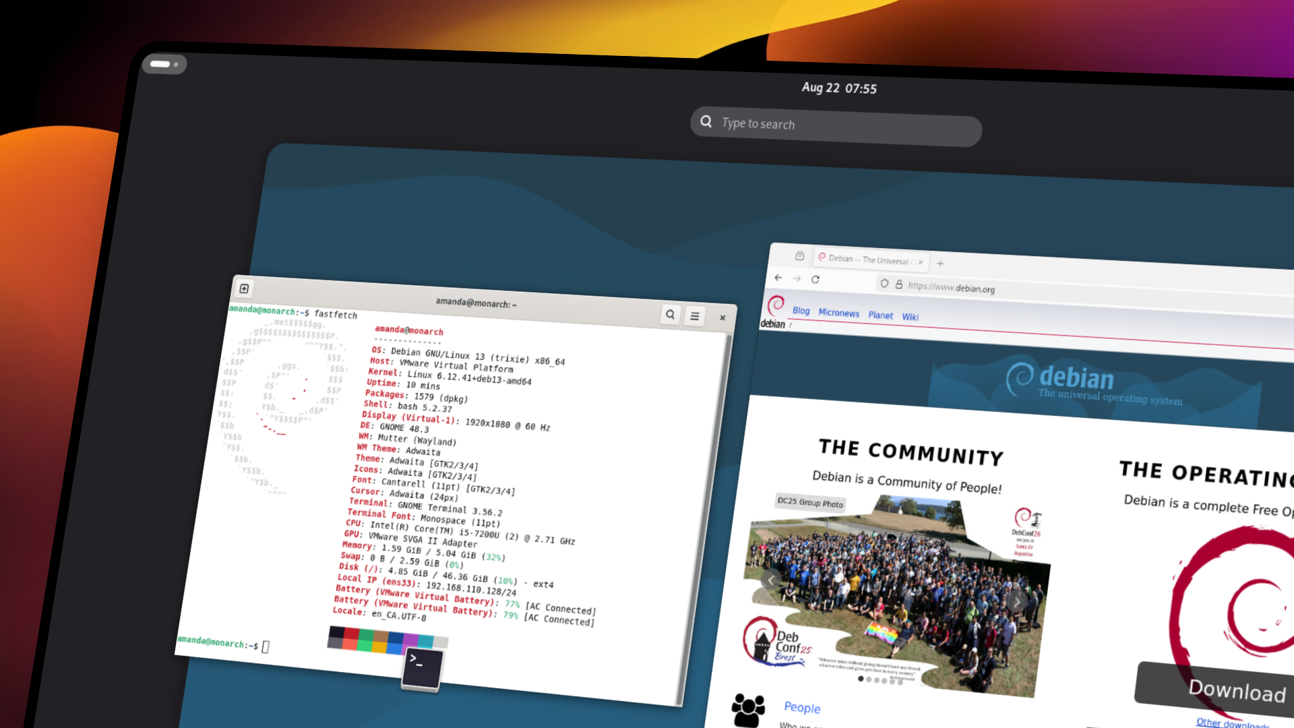Select the Firefox back navigation arrow
The height and width of the screenshot is (728, 1294).
click(778, 278)
